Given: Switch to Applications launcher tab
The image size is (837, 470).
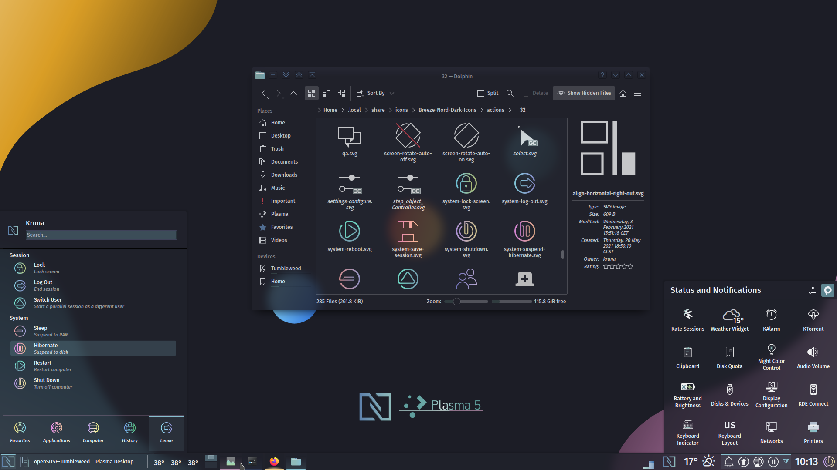Looking at the screenshot, I should pyautogui.click(x=57, y=433).
